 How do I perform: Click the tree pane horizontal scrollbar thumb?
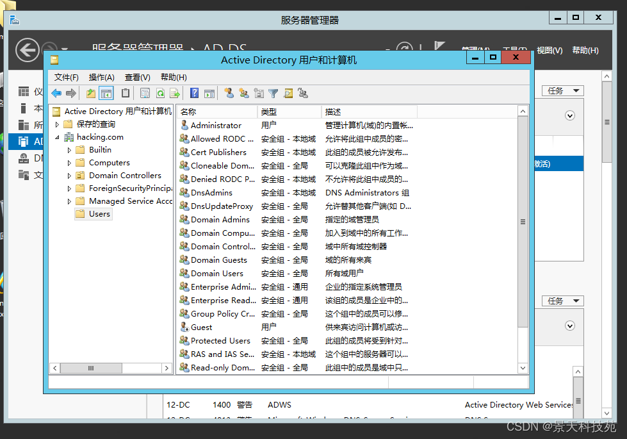pyautogui.click(x=91, y=368)
